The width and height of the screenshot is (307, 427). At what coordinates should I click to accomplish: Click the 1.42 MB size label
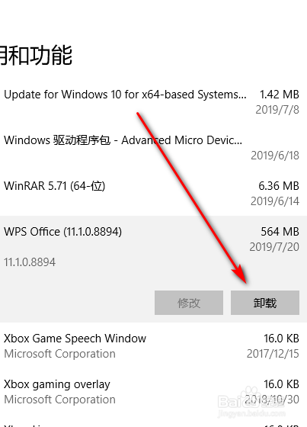pos(280,95)
